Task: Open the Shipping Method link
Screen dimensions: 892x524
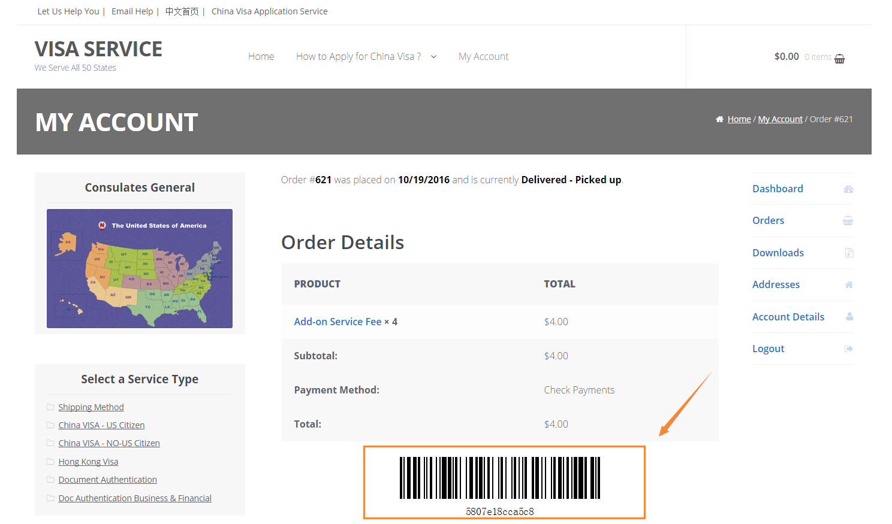Action: pyautogui.click(x=91, y=407)
